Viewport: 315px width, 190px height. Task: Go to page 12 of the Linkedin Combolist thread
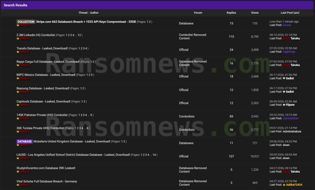pos(79,35)
